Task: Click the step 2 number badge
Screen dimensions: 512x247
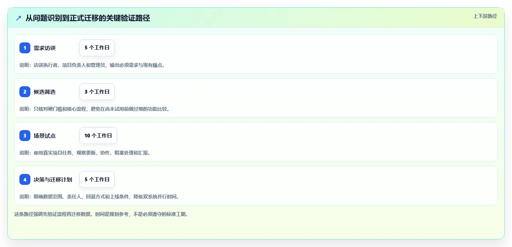Action: tap(25, 92)
